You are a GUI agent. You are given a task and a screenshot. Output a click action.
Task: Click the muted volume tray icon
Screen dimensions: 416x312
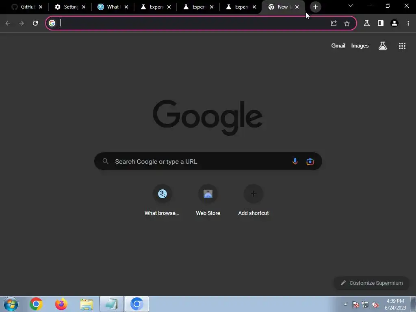pyautogui.click(x=375, y=304)
